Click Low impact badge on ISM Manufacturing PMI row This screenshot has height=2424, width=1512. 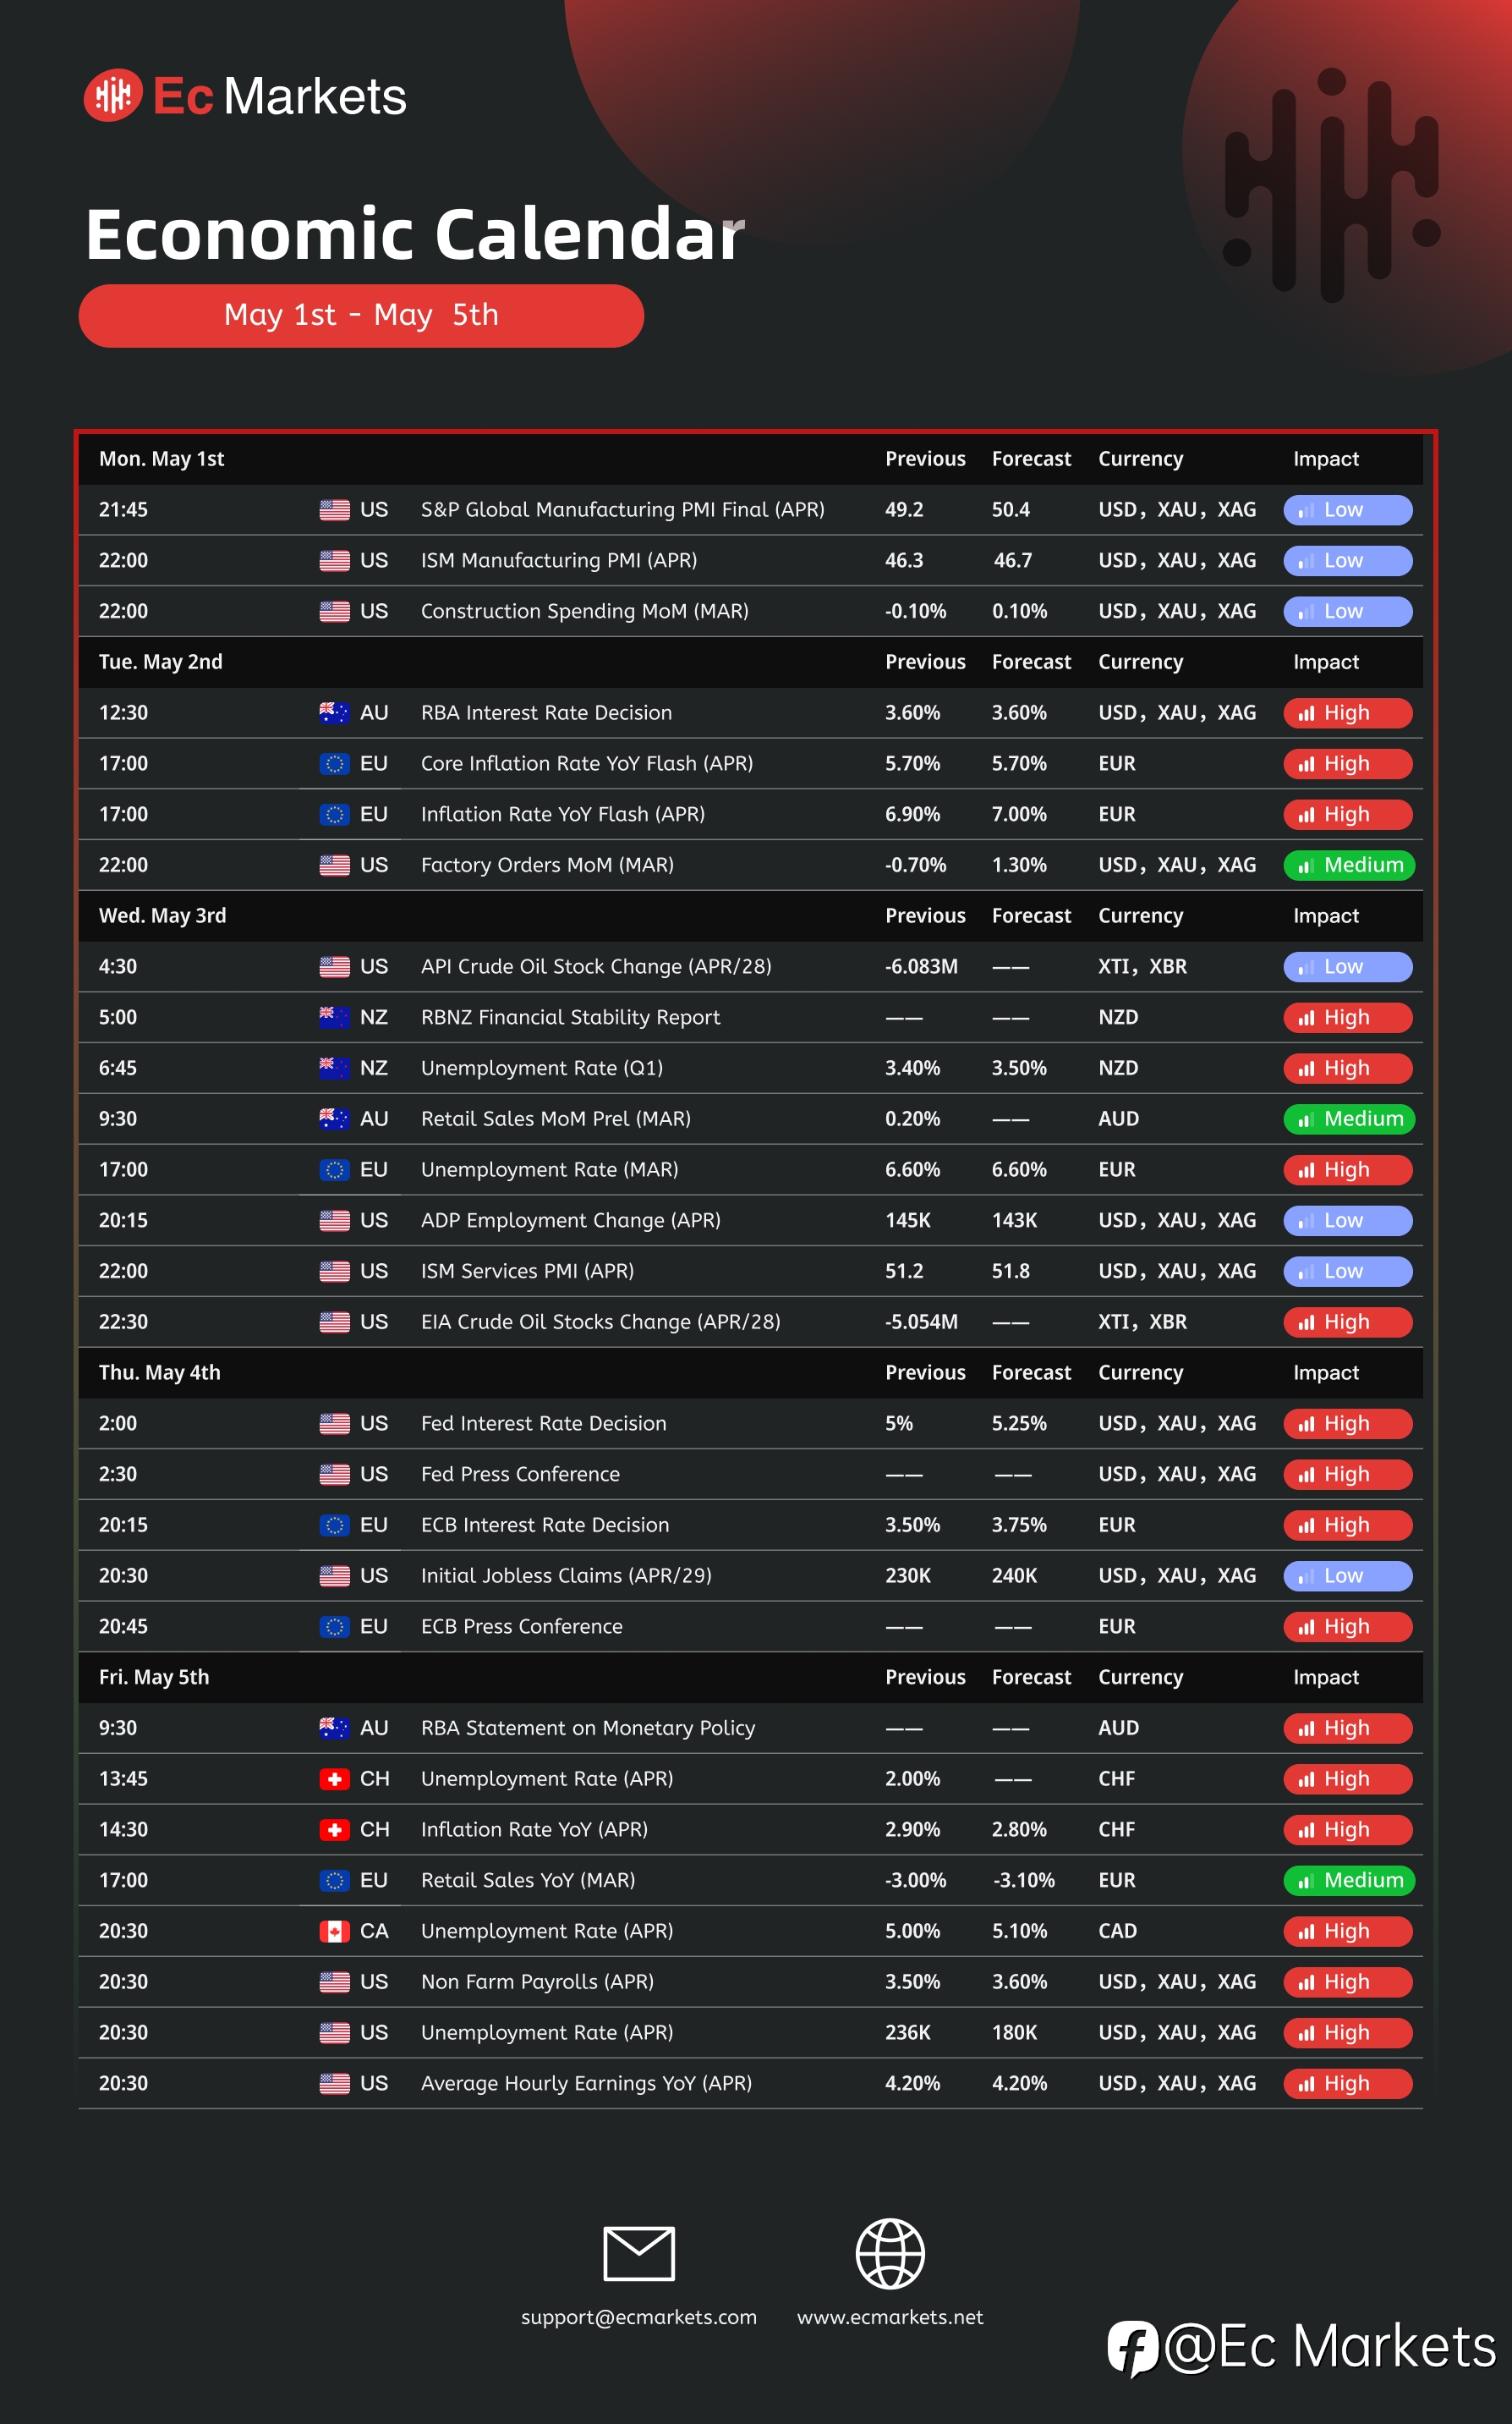pos(1347,560)
